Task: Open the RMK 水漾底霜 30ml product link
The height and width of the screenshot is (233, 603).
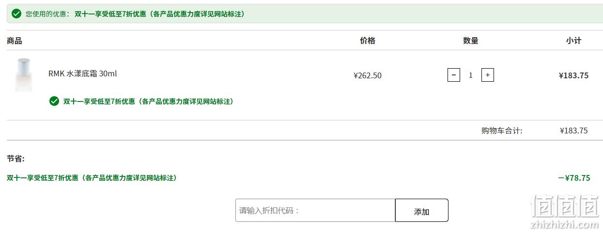Action: [83, 73]
